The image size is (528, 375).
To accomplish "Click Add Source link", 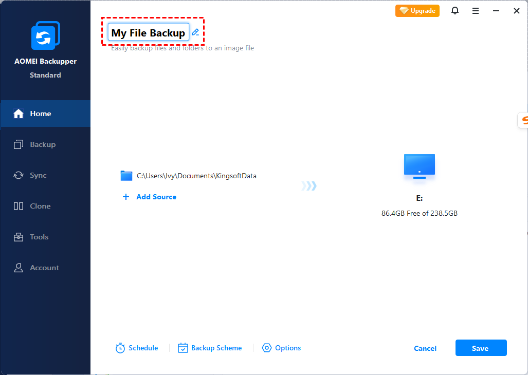I will (156, 197).
